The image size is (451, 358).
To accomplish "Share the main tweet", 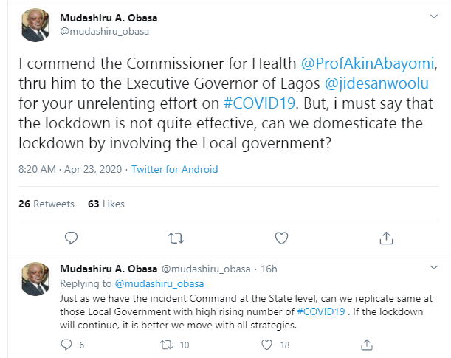I will pyautogui.click(x=386, y=238).
